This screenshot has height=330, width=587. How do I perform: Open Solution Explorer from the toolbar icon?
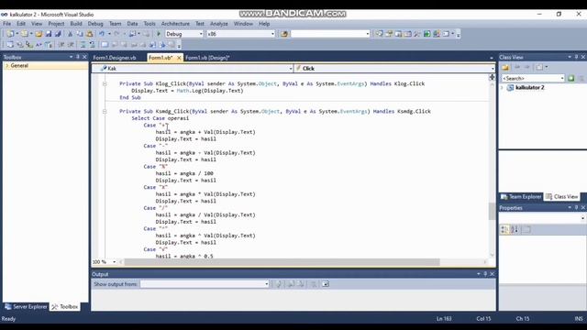pos(379,34)
